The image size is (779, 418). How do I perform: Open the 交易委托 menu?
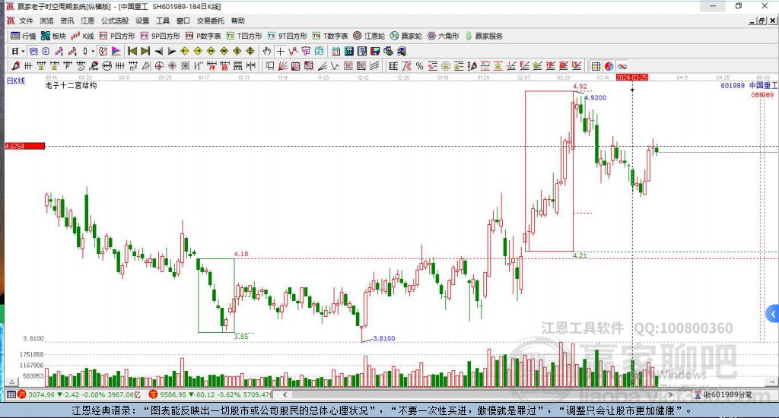[211, 21]
